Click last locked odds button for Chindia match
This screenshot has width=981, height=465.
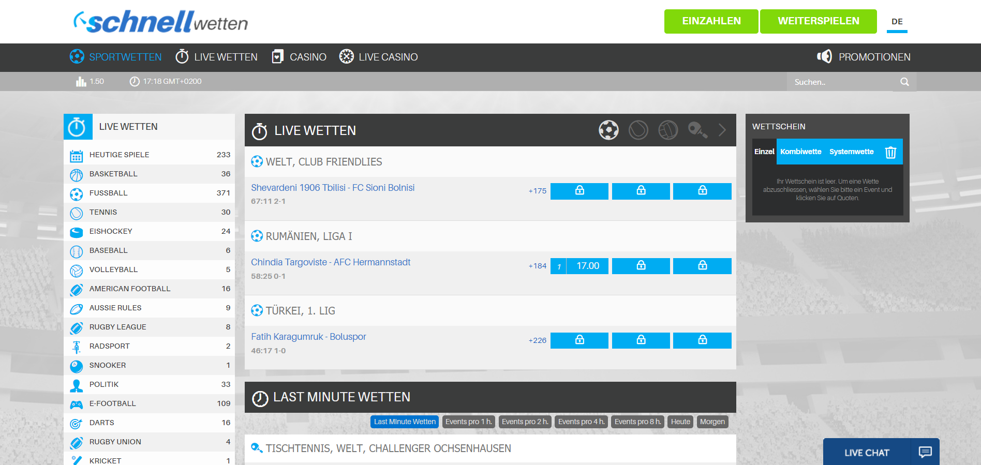702,266
